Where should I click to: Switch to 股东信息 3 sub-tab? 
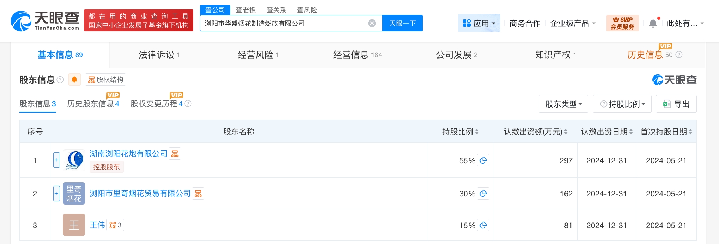point(38,104)
